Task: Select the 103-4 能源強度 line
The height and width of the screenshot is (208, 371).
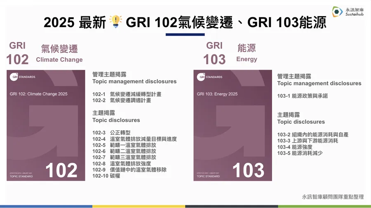Action: click(x=295, y=147)
